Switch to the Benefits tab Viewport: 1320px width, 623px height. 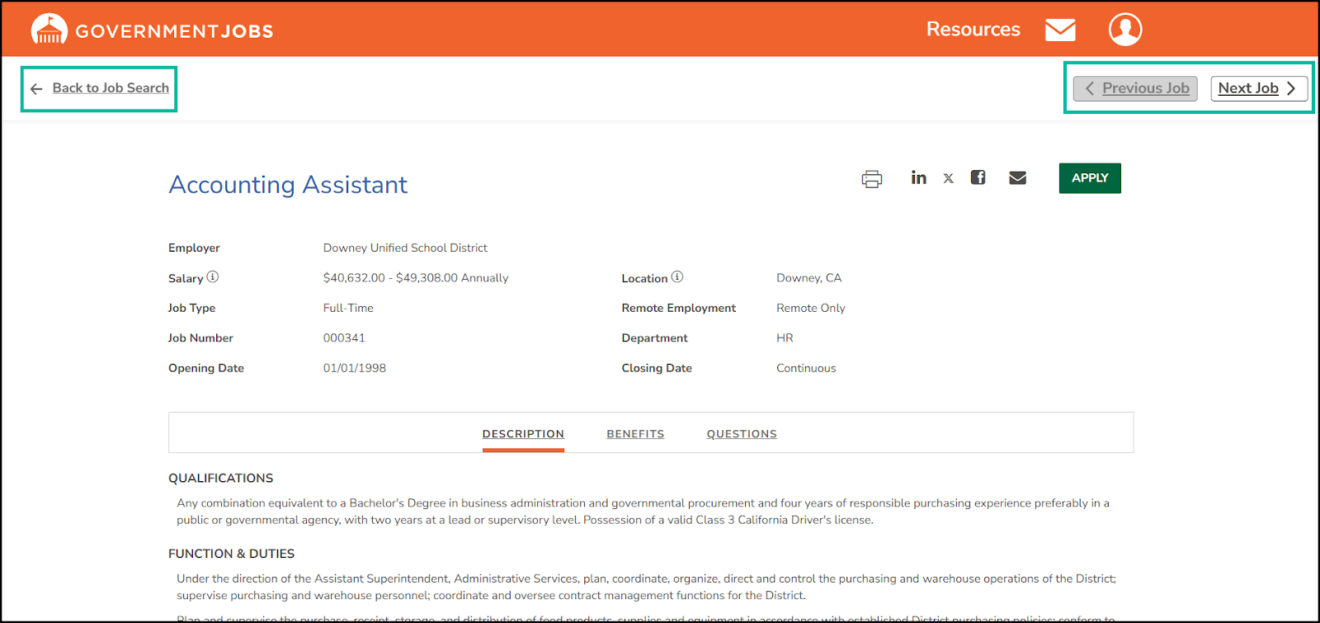point(635,434)
